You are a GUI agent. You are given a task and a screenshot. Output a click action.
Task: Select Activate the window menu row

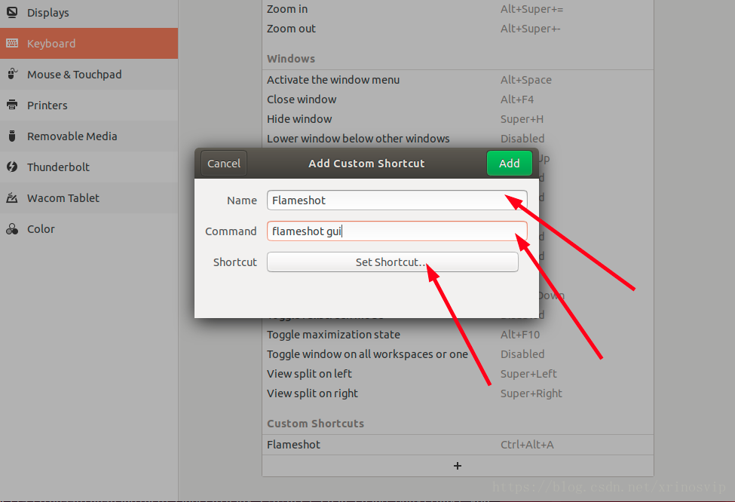[x=458, y=80]
